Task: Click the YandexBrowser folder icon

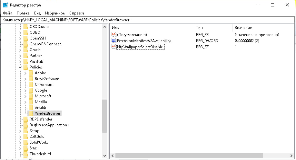Action: pos(31,113)
